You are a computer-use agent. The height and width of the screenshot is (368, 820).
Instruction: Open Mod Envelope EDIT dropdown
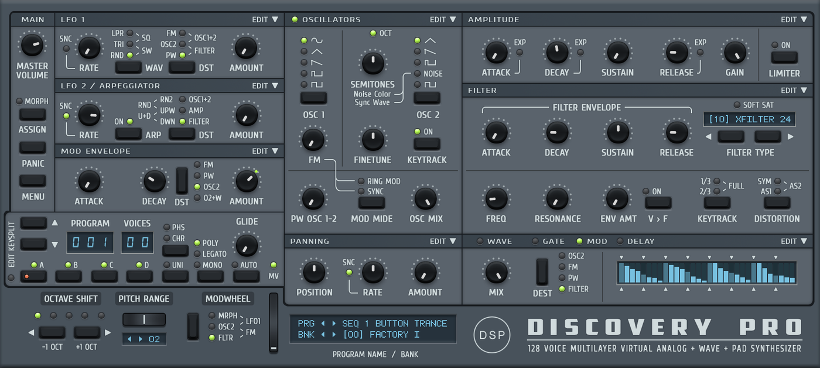pyautogui.click(x=265, y=151)
